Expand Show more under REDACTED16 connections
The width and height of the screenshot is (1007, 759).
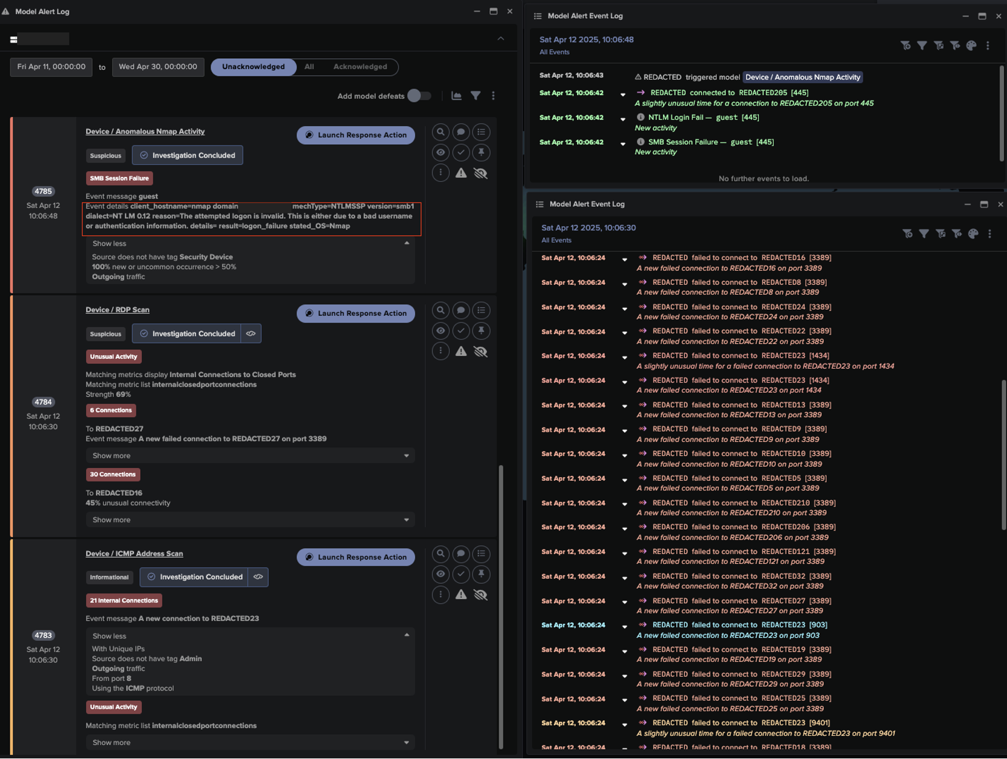250,520
